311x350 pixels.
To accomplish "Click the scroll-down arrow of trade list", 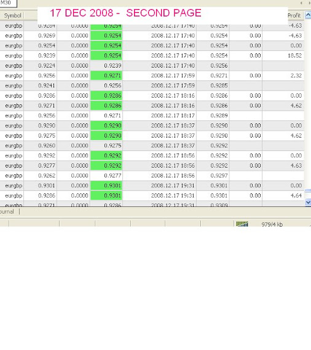I will coord(308,202).
